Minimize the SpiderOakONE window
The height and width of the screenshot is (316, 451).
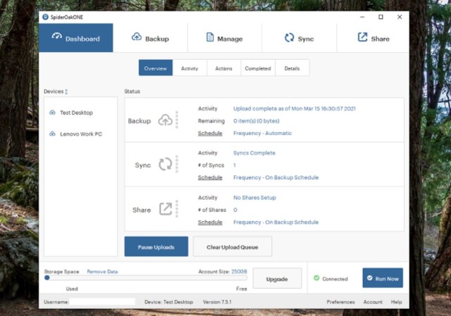362,17
